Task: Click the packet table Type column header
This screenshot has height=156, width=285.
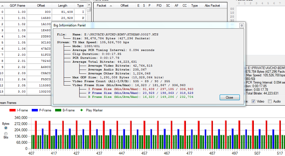Action: pyautogui.click(x=194, y=6)
